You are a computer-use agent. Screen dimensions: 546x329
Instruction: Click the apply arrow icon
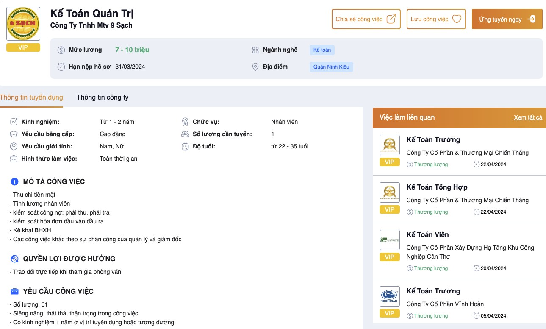pyautogui.click(x=532, y=19)
